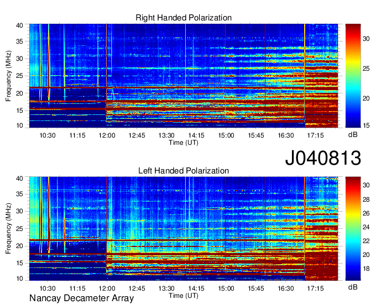
Task: Click the Right Handed Polarization spectrogram plot
Action: pyautogui.click(x=184, y=76)
